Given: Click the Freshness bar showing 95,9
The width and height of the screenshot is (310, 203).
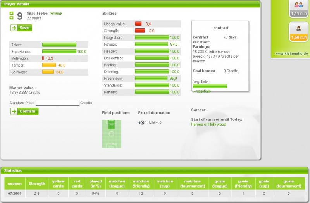Looking at the screenshot, I should (x=151, y=78).
